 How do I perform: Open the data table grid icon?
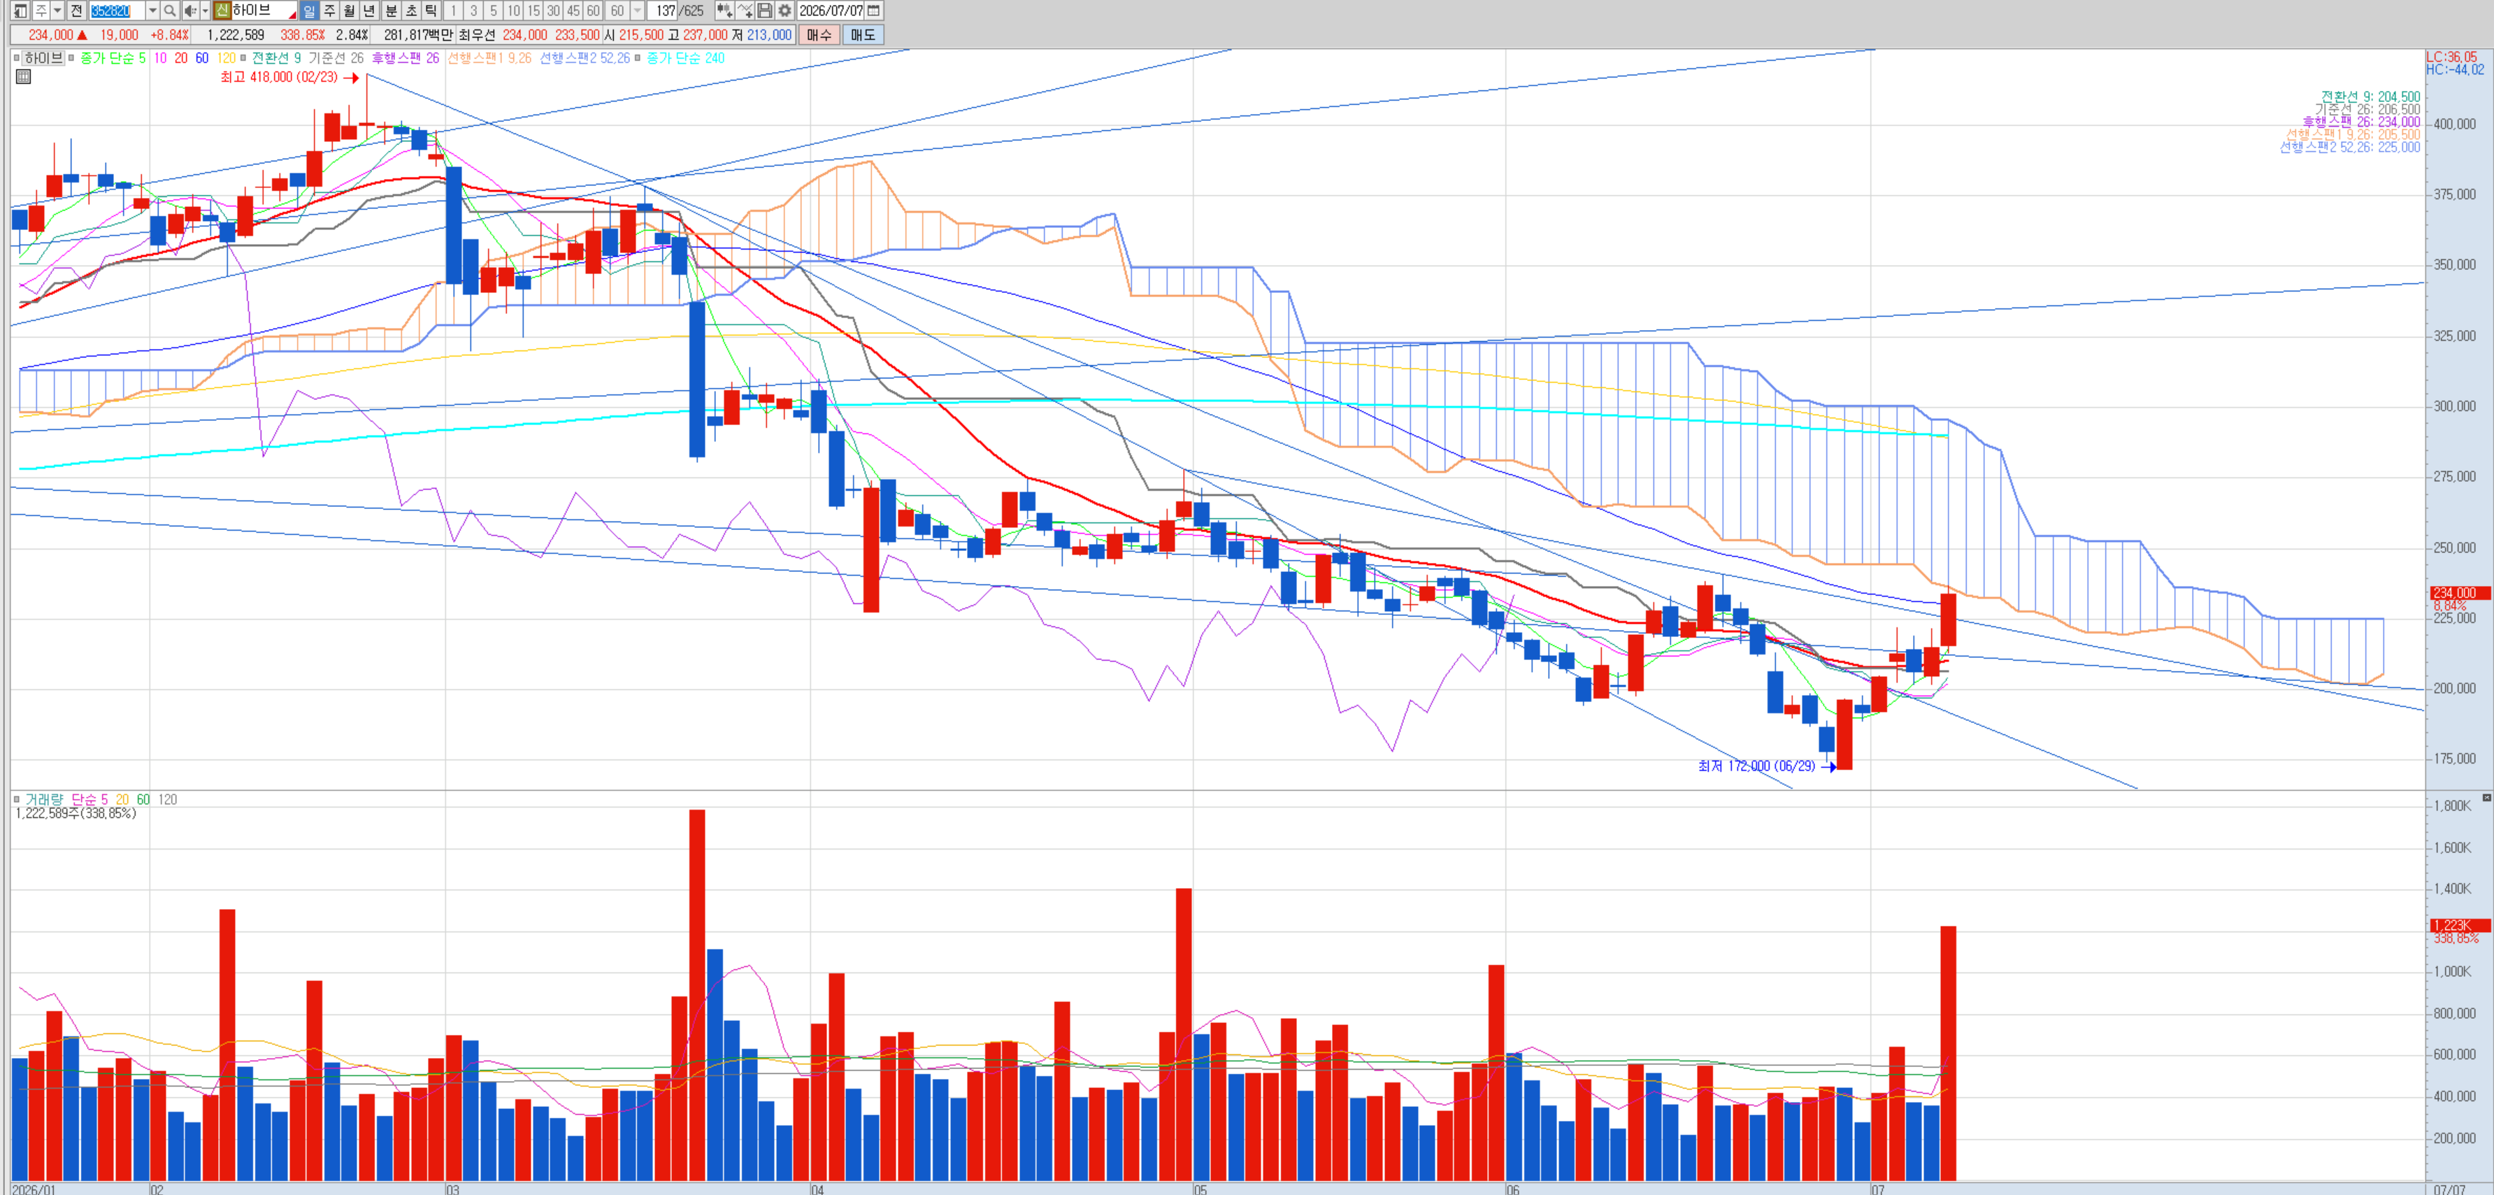click(23, 76)
